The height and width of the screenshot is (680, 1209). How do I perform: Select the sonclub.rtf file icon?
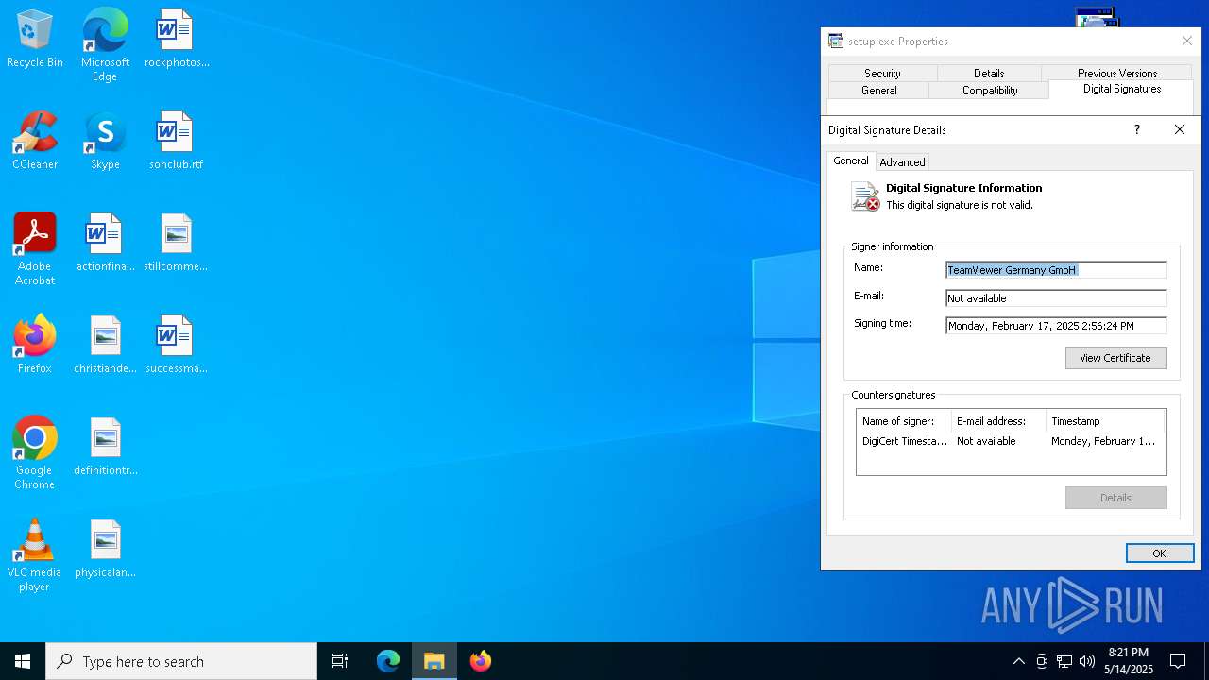[x=176, y=141]
